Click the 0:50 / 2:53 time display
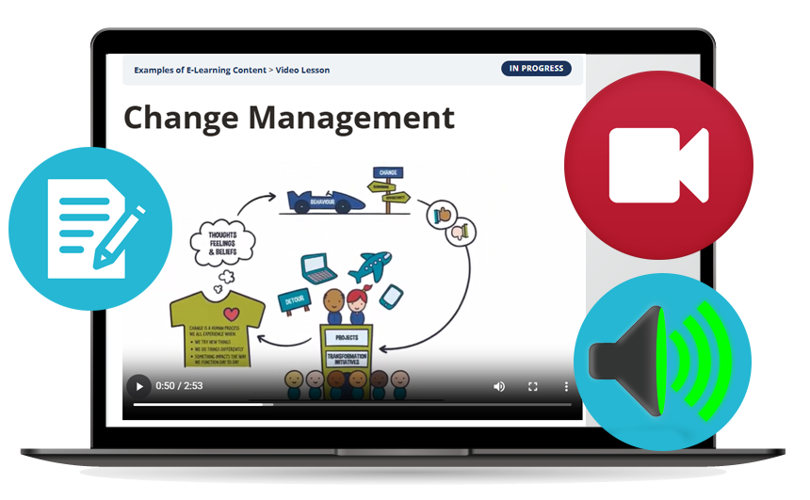This screenshot has height=500, width=810. (179, 386)
